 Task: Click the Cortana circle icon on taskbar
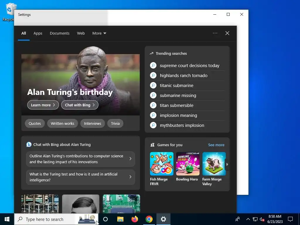(x=105, y=219)
